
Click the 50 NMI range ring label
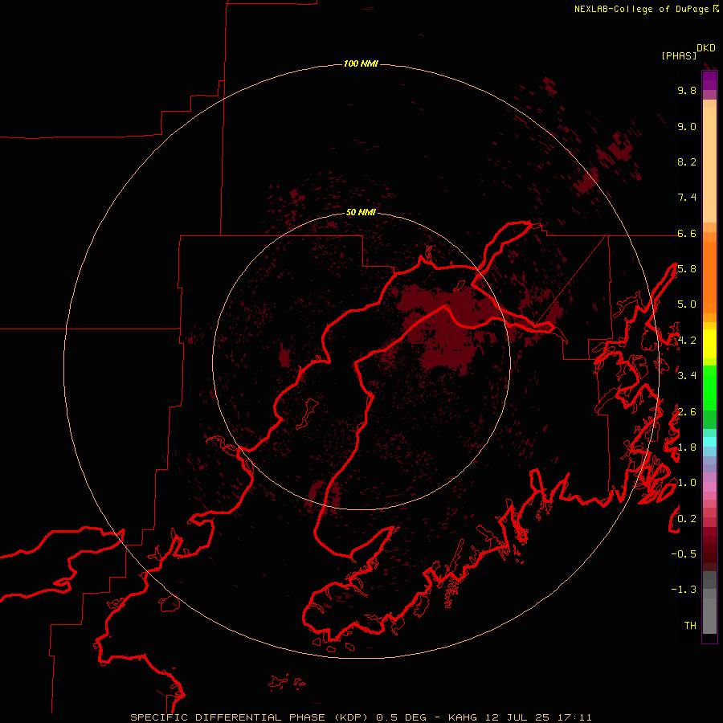click(361, 212)
